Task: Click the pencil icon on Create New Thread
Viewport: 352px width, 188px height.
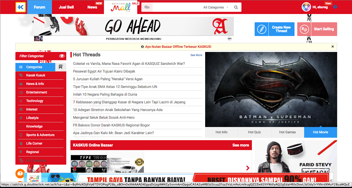Action: coord(262,29)
